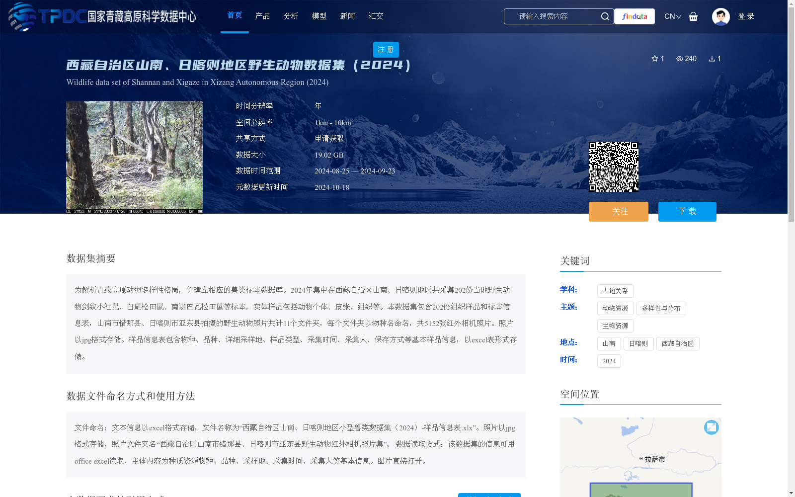Screen dimensions: 795x497
Task: Open the 产品 menu item
Action: [262, 16]
